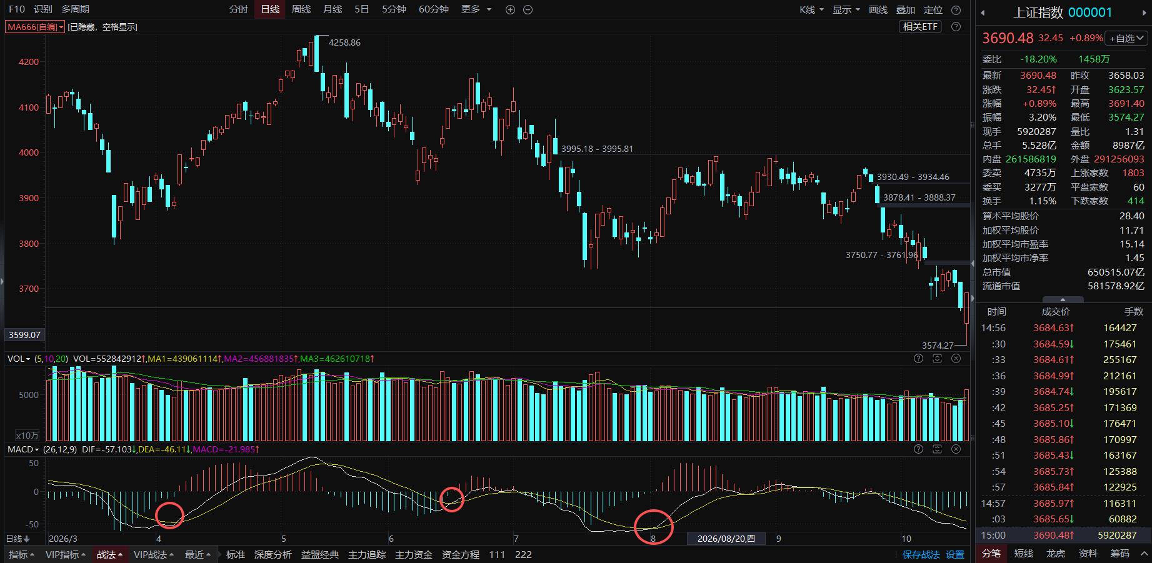Switch to 分时 intraday view
Viewport: 1152px width, 563px height.
(x=239, y=9)
